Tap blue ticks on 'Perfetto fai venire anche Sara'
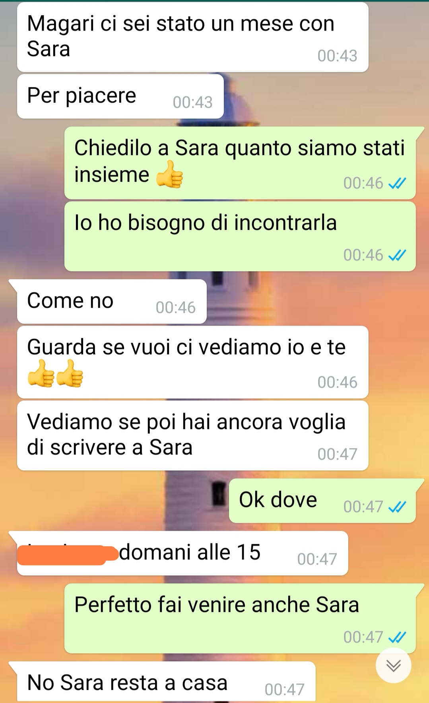 point(397,637)
